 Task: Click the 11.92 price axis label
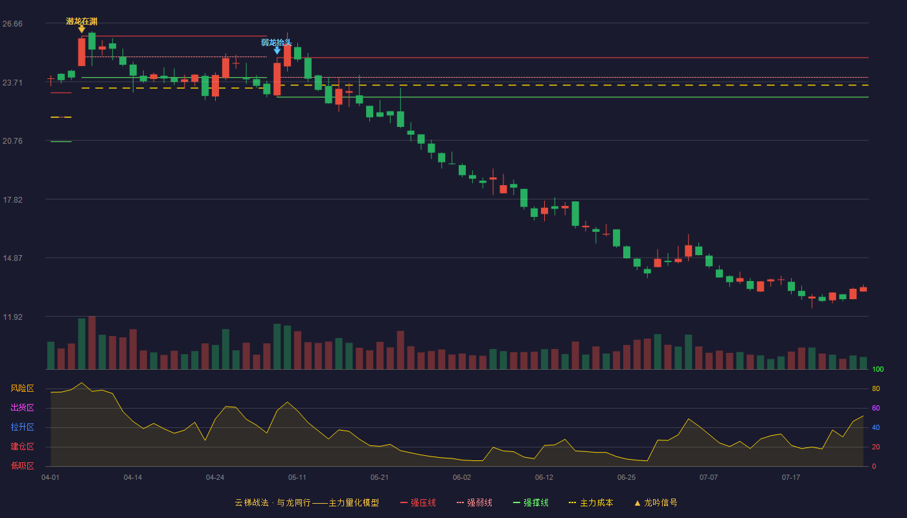[12, 317]
